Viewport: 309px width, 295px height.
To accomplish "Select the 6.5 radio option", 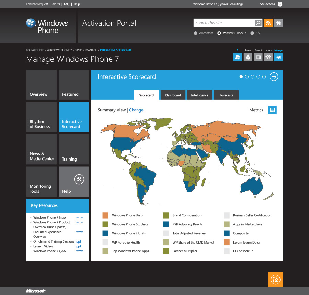I will click(x=252, y=33).
